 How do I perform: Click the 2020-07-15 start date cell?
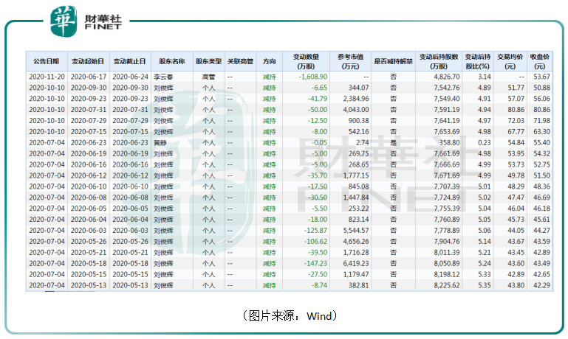tap(89, 132)
